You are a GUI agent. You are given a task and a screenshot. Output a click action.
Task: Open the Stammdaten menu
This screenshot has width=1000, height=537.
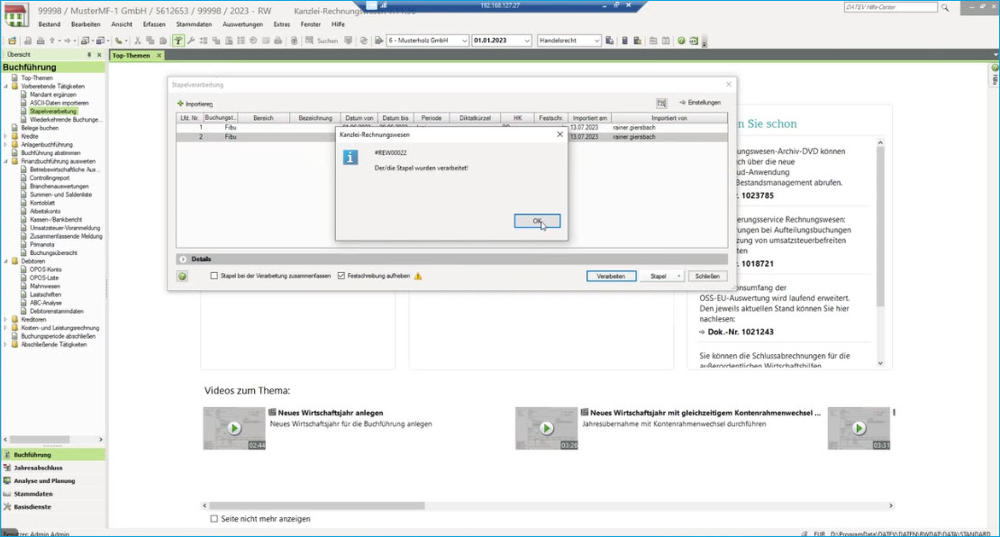[194, 24]
